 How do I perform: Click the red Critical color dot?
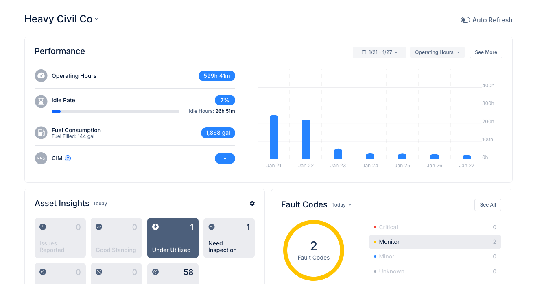(x=375, y=227)
